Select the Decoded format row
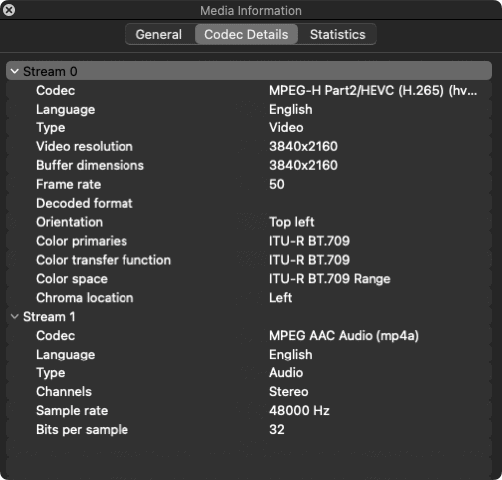The width and height of the screenshot is (502, 480). coord(249,203)
